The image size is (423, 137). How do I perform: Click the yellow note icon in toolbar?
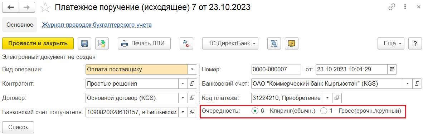point(291,43)
